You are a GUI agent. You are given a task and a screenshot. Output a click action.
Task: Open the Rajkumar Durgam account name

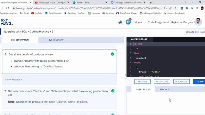click(x=182, y=22)
